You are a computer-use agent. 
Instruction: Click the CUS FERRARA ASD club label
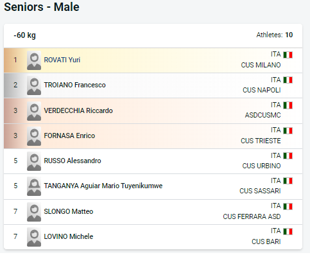(x=252, y=216)
